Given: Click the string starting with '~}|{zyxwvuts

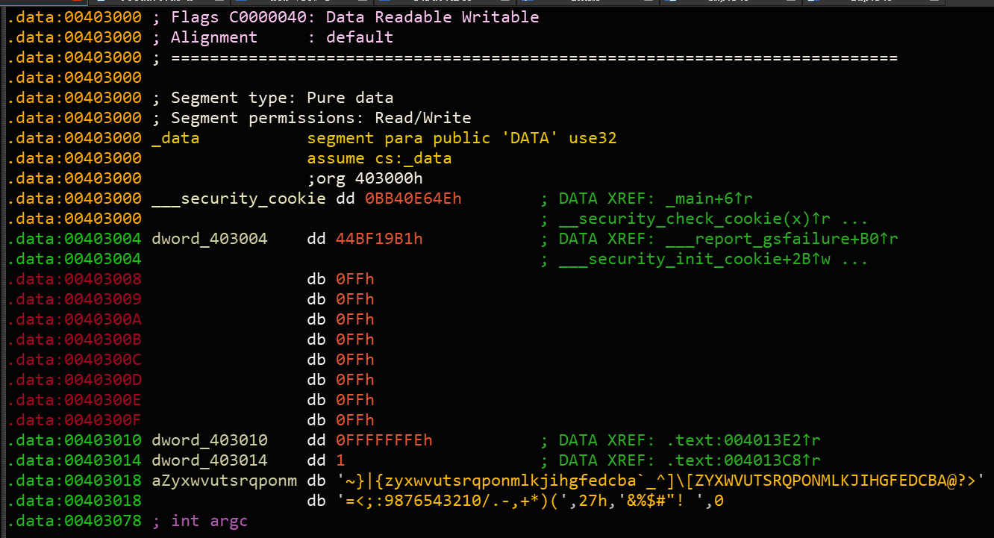Looking at the screenshot, I should coord(660,481).
